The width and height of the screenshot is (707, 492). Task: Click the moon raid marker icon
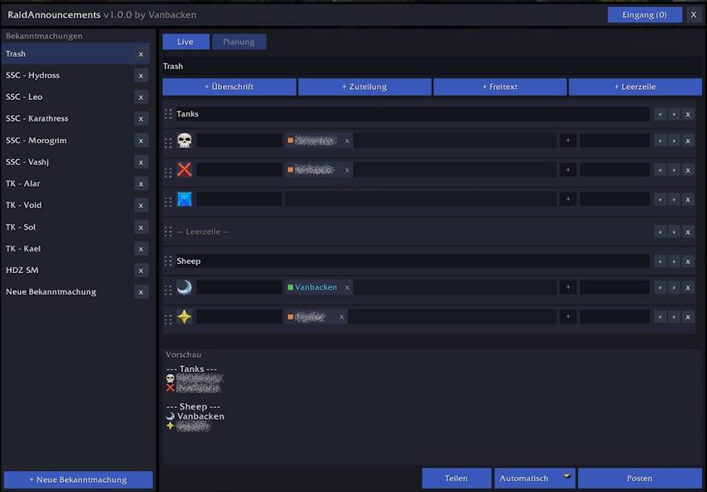(x=185, y=287)
